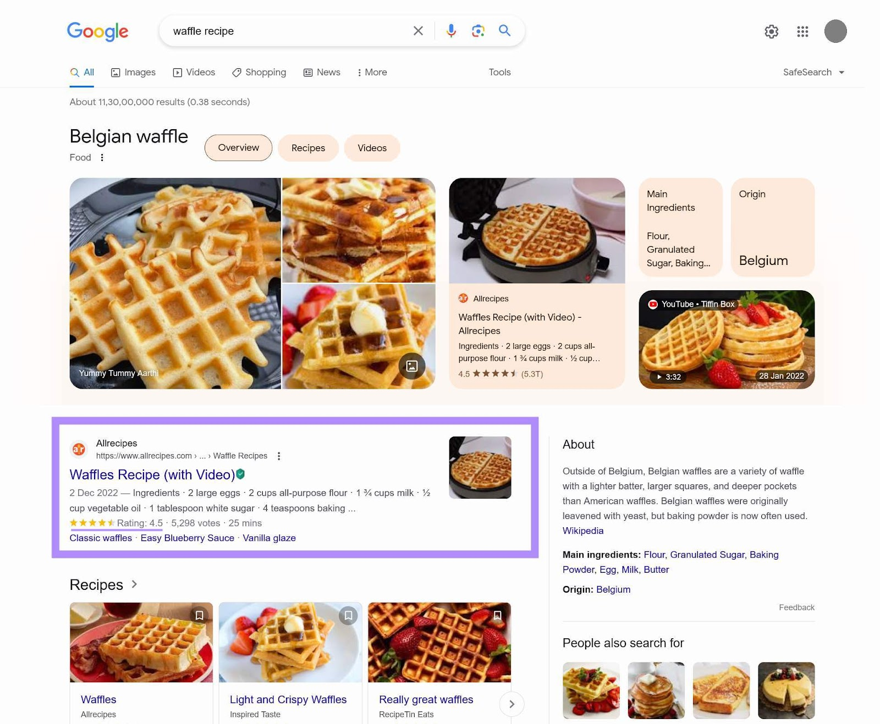This screenshot has height=724, width=880.
Task: Expand the Food category dropdown arrow
Action: pyautogui.click(x=102, y=157)
